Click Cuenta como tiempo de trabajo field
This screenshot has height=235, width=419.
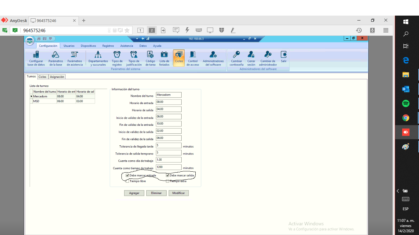(x=169, y=167)
